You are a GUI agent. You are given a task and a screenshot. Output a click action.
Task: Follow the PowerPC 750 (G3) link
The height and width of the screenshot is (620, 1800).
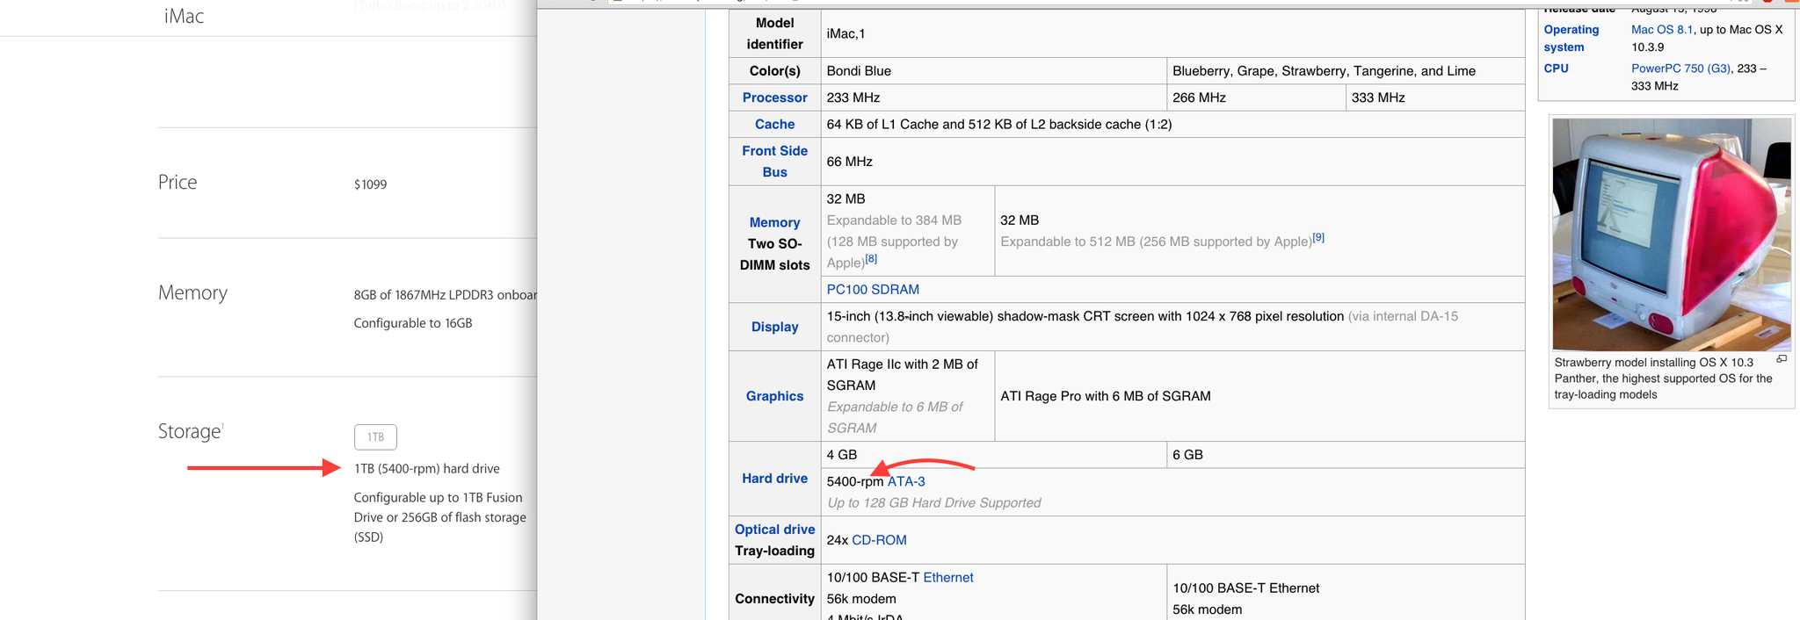click(1680, 68)
